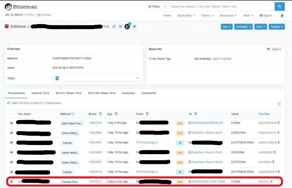The image size is (292, 188).
Task: Filter the From column with funnel icon
Action: (147, 114)
